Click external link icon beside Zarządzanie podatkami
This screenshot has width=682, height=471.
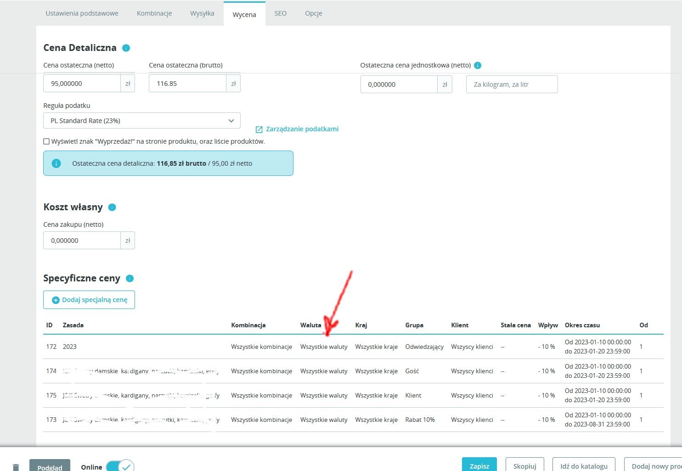coord(259,129)
